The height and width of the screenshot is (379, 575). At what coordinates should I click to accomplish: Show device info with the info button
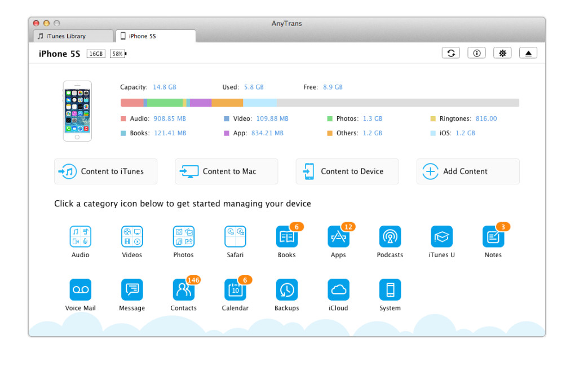(477, 53)
